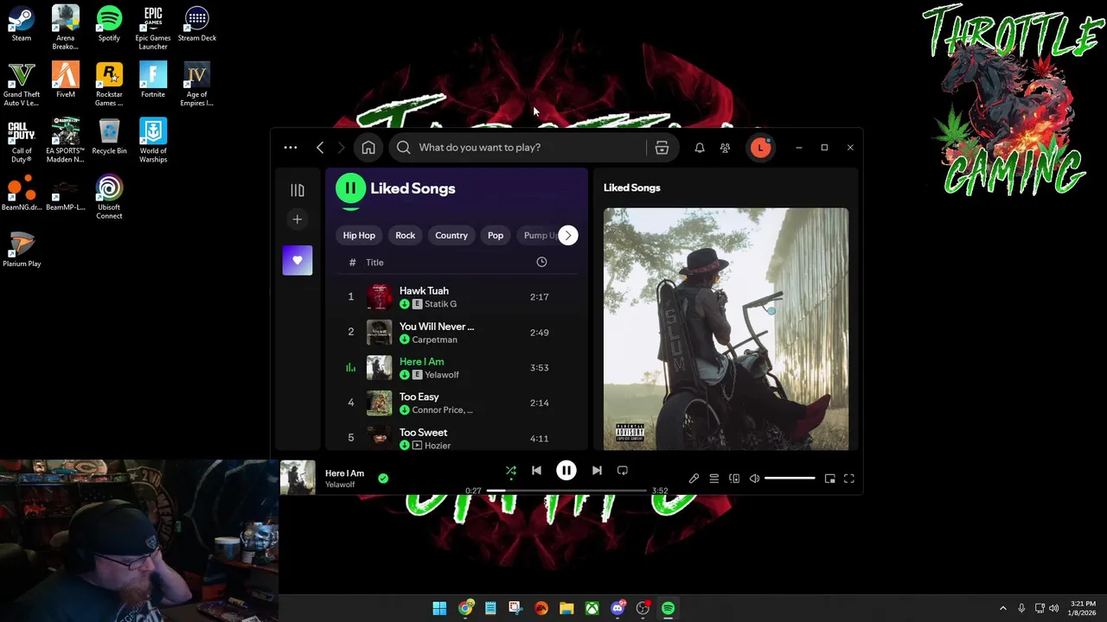Open artist Statik G link
Viewport: 1107px width, 622px height.
click(440, 304)
